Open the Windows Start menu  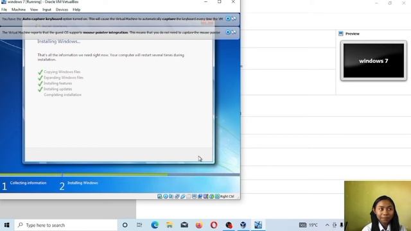coord(7,225)
